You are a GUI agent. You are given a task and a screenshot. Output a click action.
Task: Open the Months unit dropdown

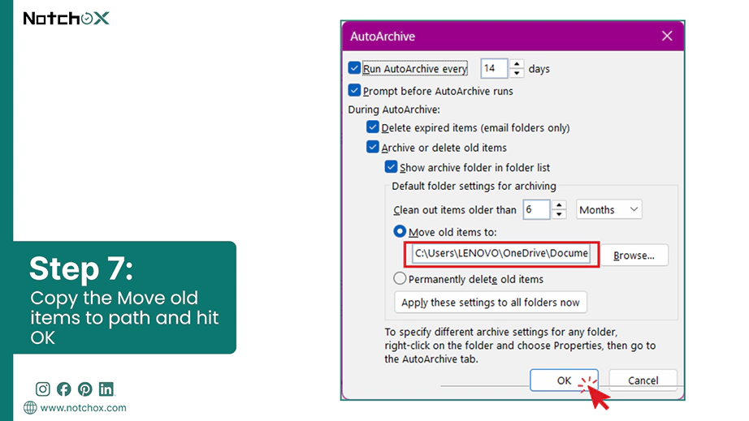[x=608, y=209]
